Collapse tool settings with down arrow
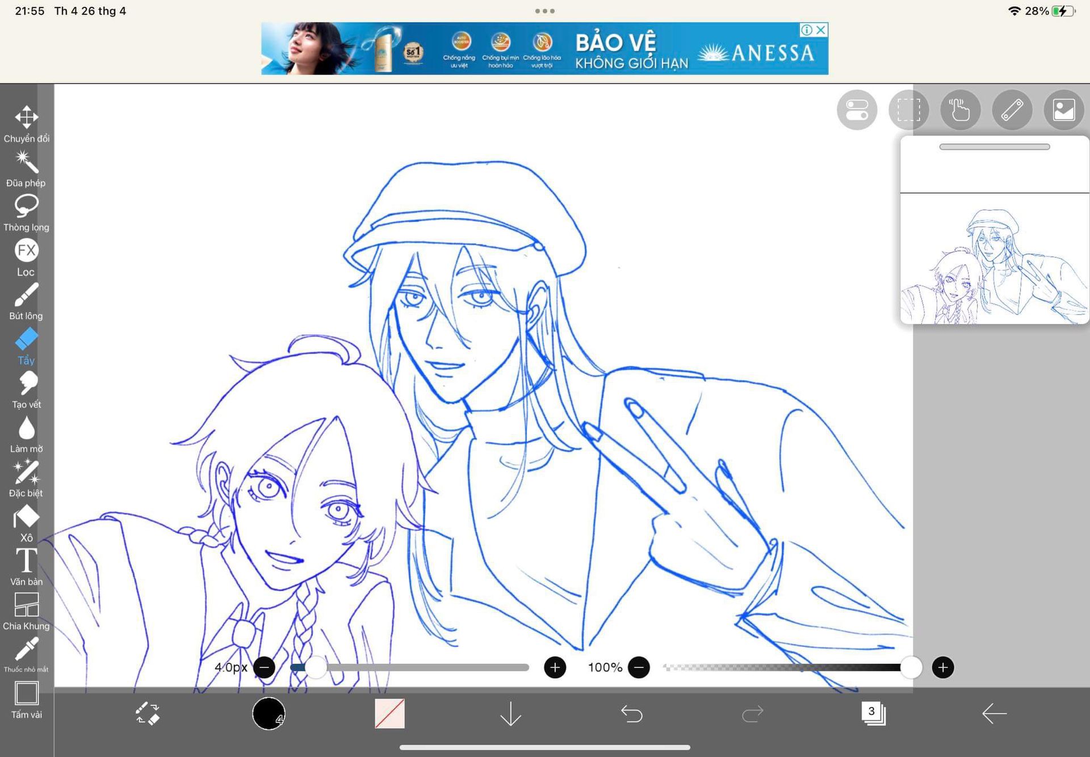Image resolution: width=1090 pixels, height=757 pixels. click(510, 713)
